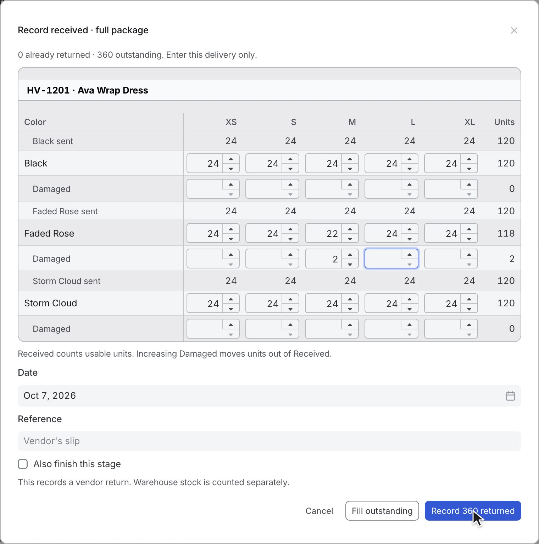Enable Also finish this stage checkbox

23,464
